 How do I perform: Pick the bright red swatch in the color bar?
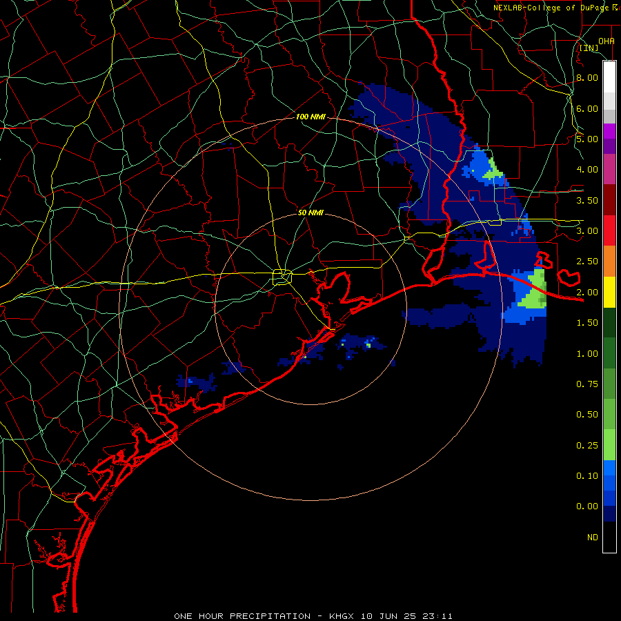coord(609,231)
